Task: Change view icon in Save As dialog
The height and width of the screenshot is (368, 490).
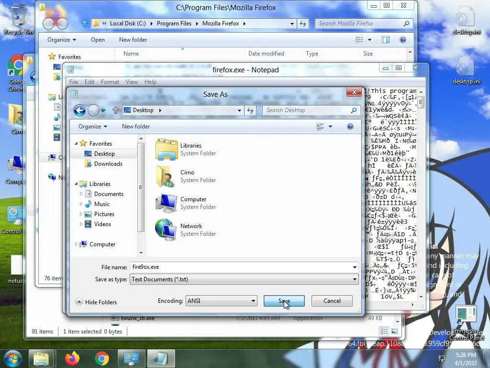Action: [320, 126]
